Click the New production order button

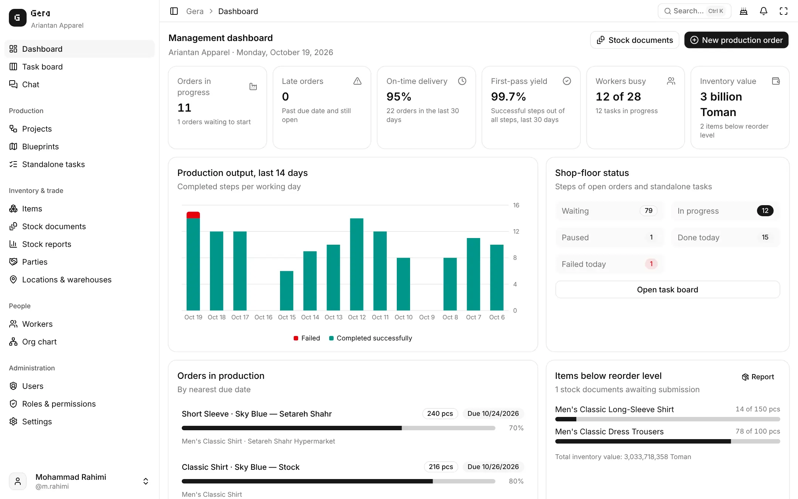736,40
